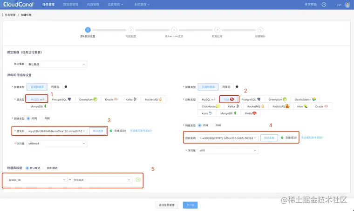354x211 pixels.
Task: Pick Greenplum as the target type
Action: click(278, 99)
